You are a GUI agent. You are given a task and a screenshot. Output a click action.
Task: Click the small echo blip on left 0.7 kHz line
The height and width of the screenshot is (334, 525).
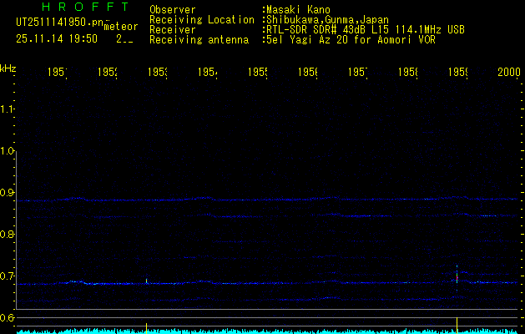(x=147, y=281)
